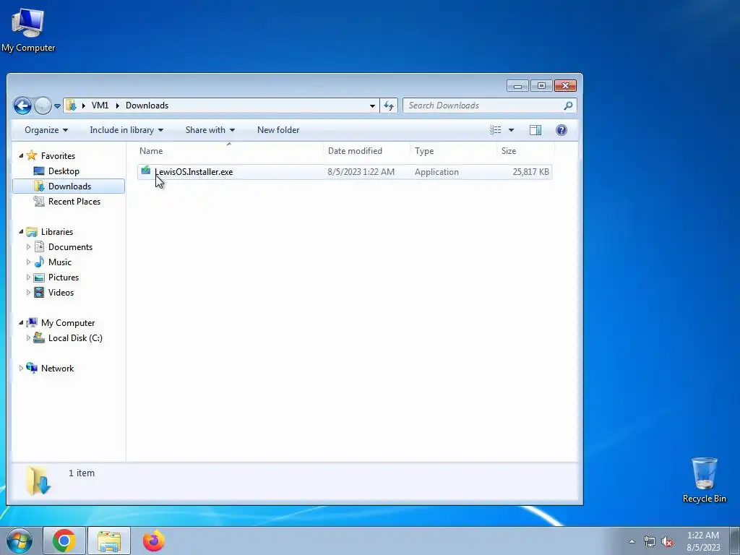Sort by Type column header
This screenshot has width=740, height=555.
pyautogui.click(x=453, y=151)
